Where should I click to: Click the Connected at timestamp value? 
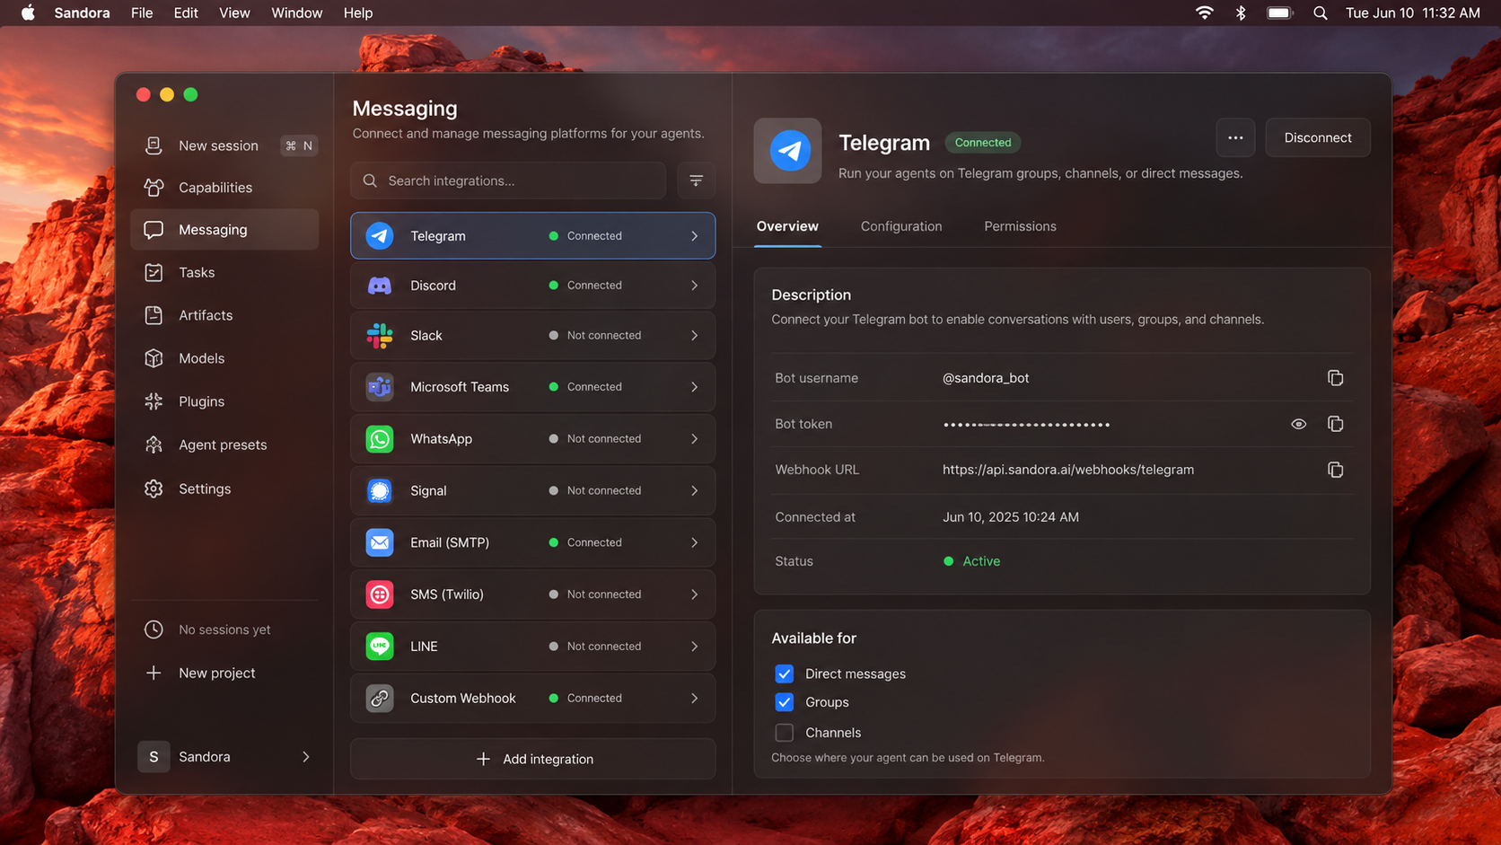tap(1011, 517)
